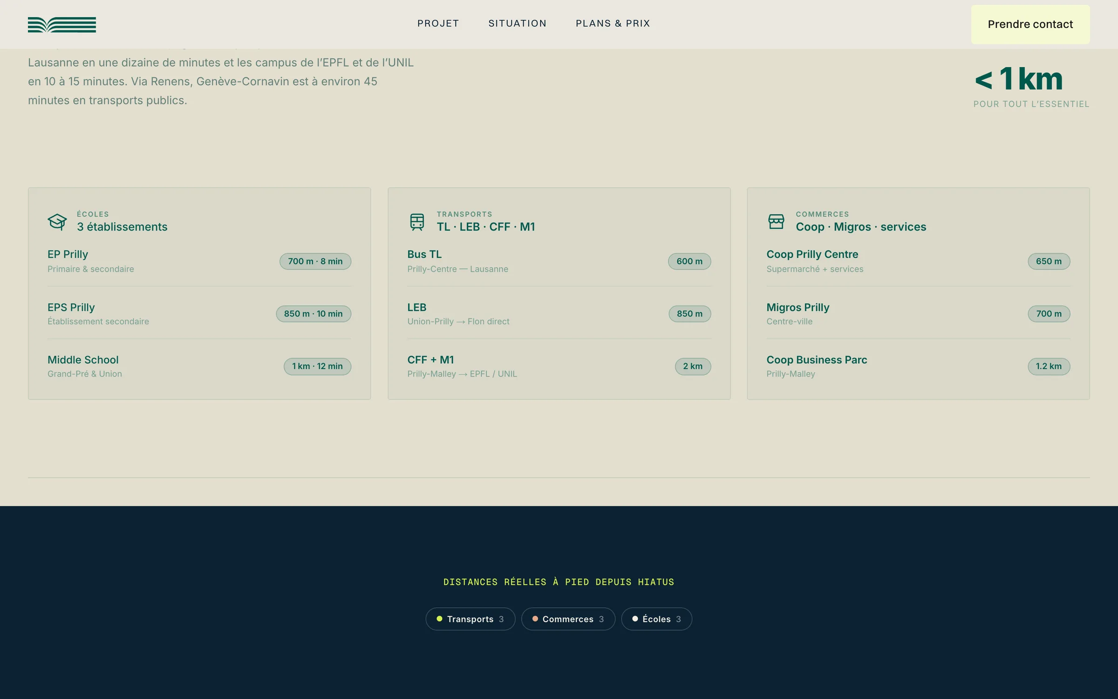1118x699 pixels.
Task: Click the graduation cap Écoles icon
Action: tap(57, 221)
